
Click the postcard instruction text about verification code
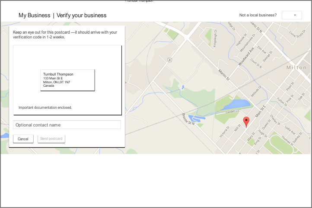coord(65,35)
